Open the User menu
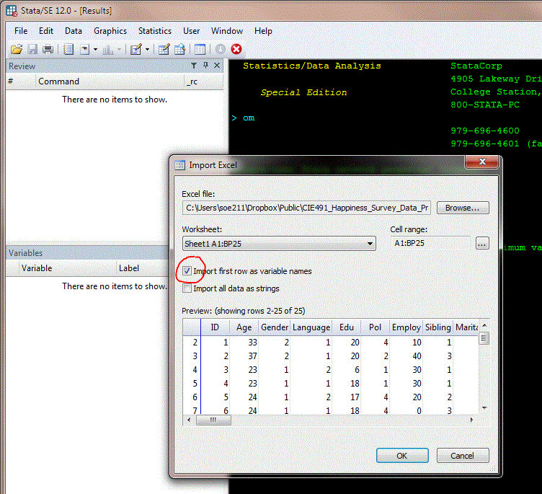The image size is (542, 494). 192,31
